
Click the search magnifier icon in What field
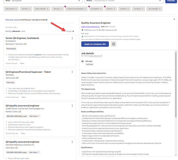click(79, 1)
